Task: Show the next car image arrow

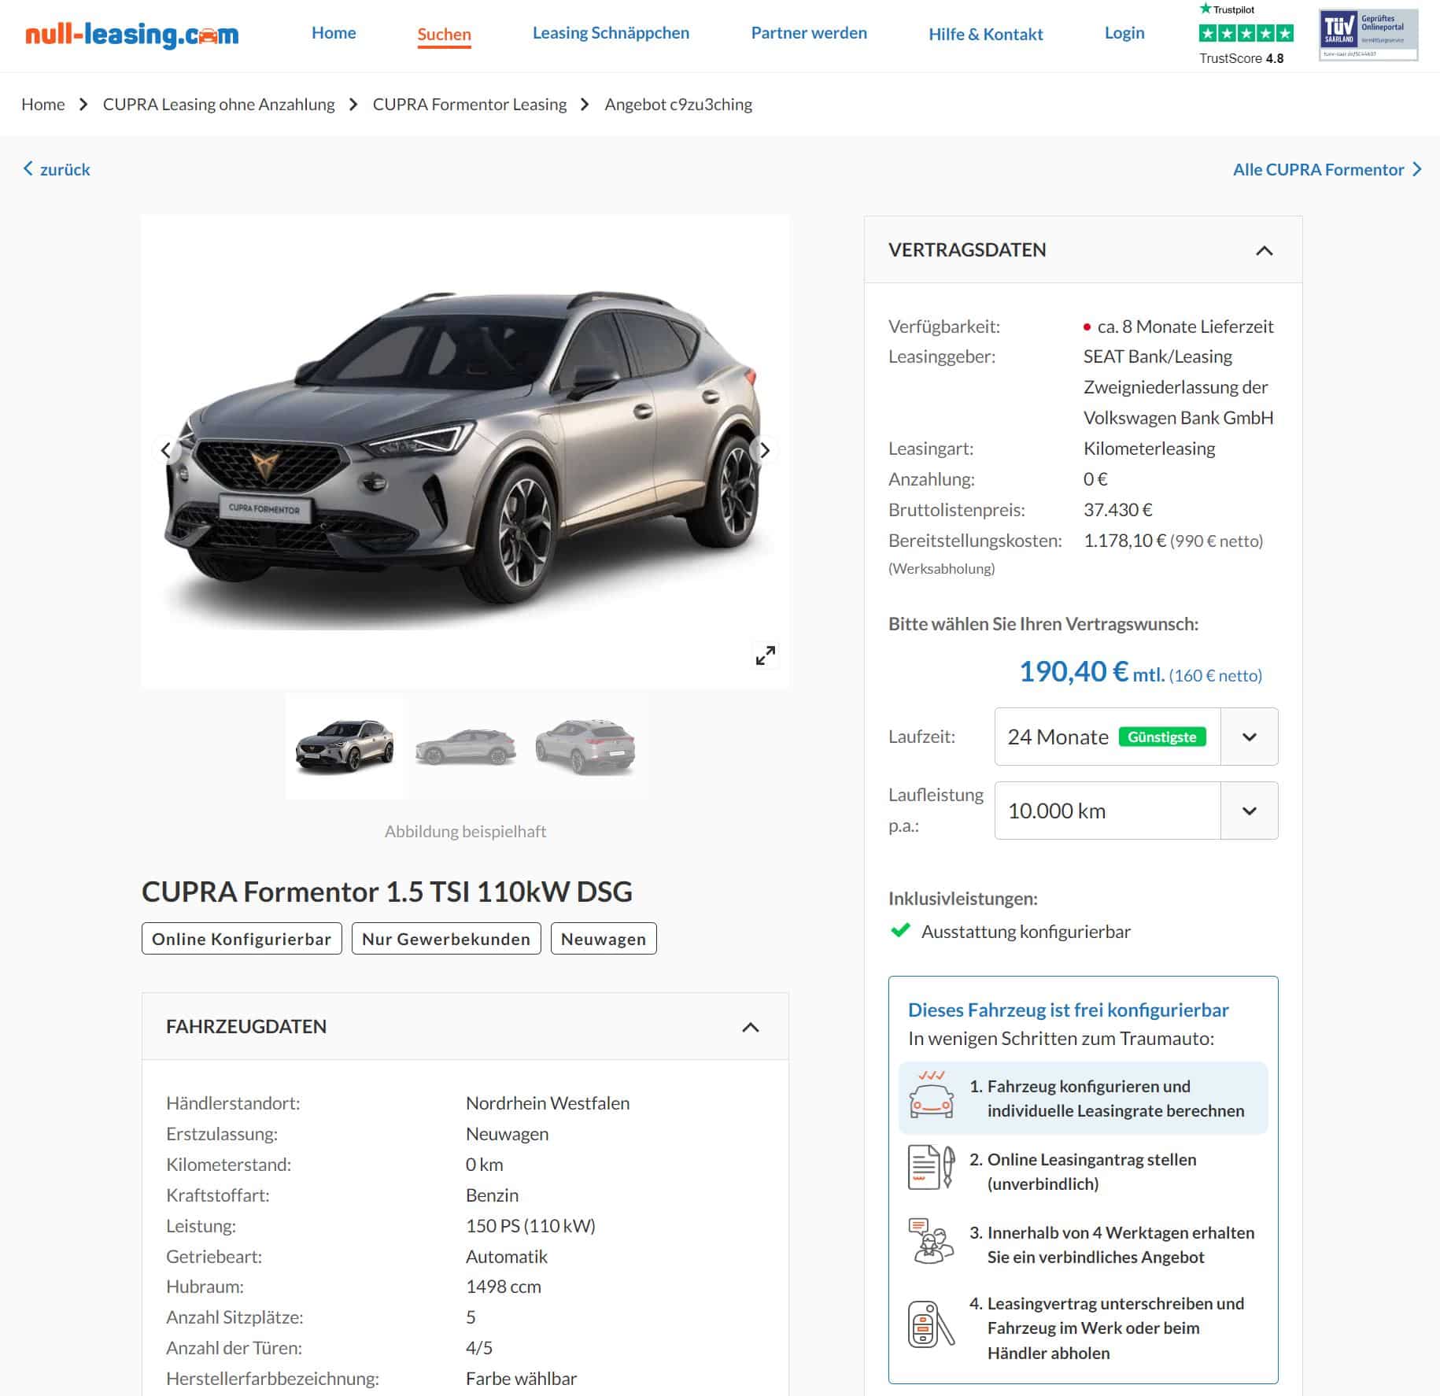Action: point(765,450)
